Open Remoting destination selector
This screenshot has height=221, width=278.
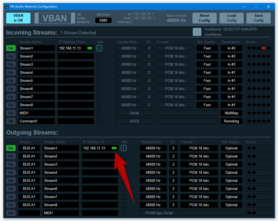[x=231, y=121]
